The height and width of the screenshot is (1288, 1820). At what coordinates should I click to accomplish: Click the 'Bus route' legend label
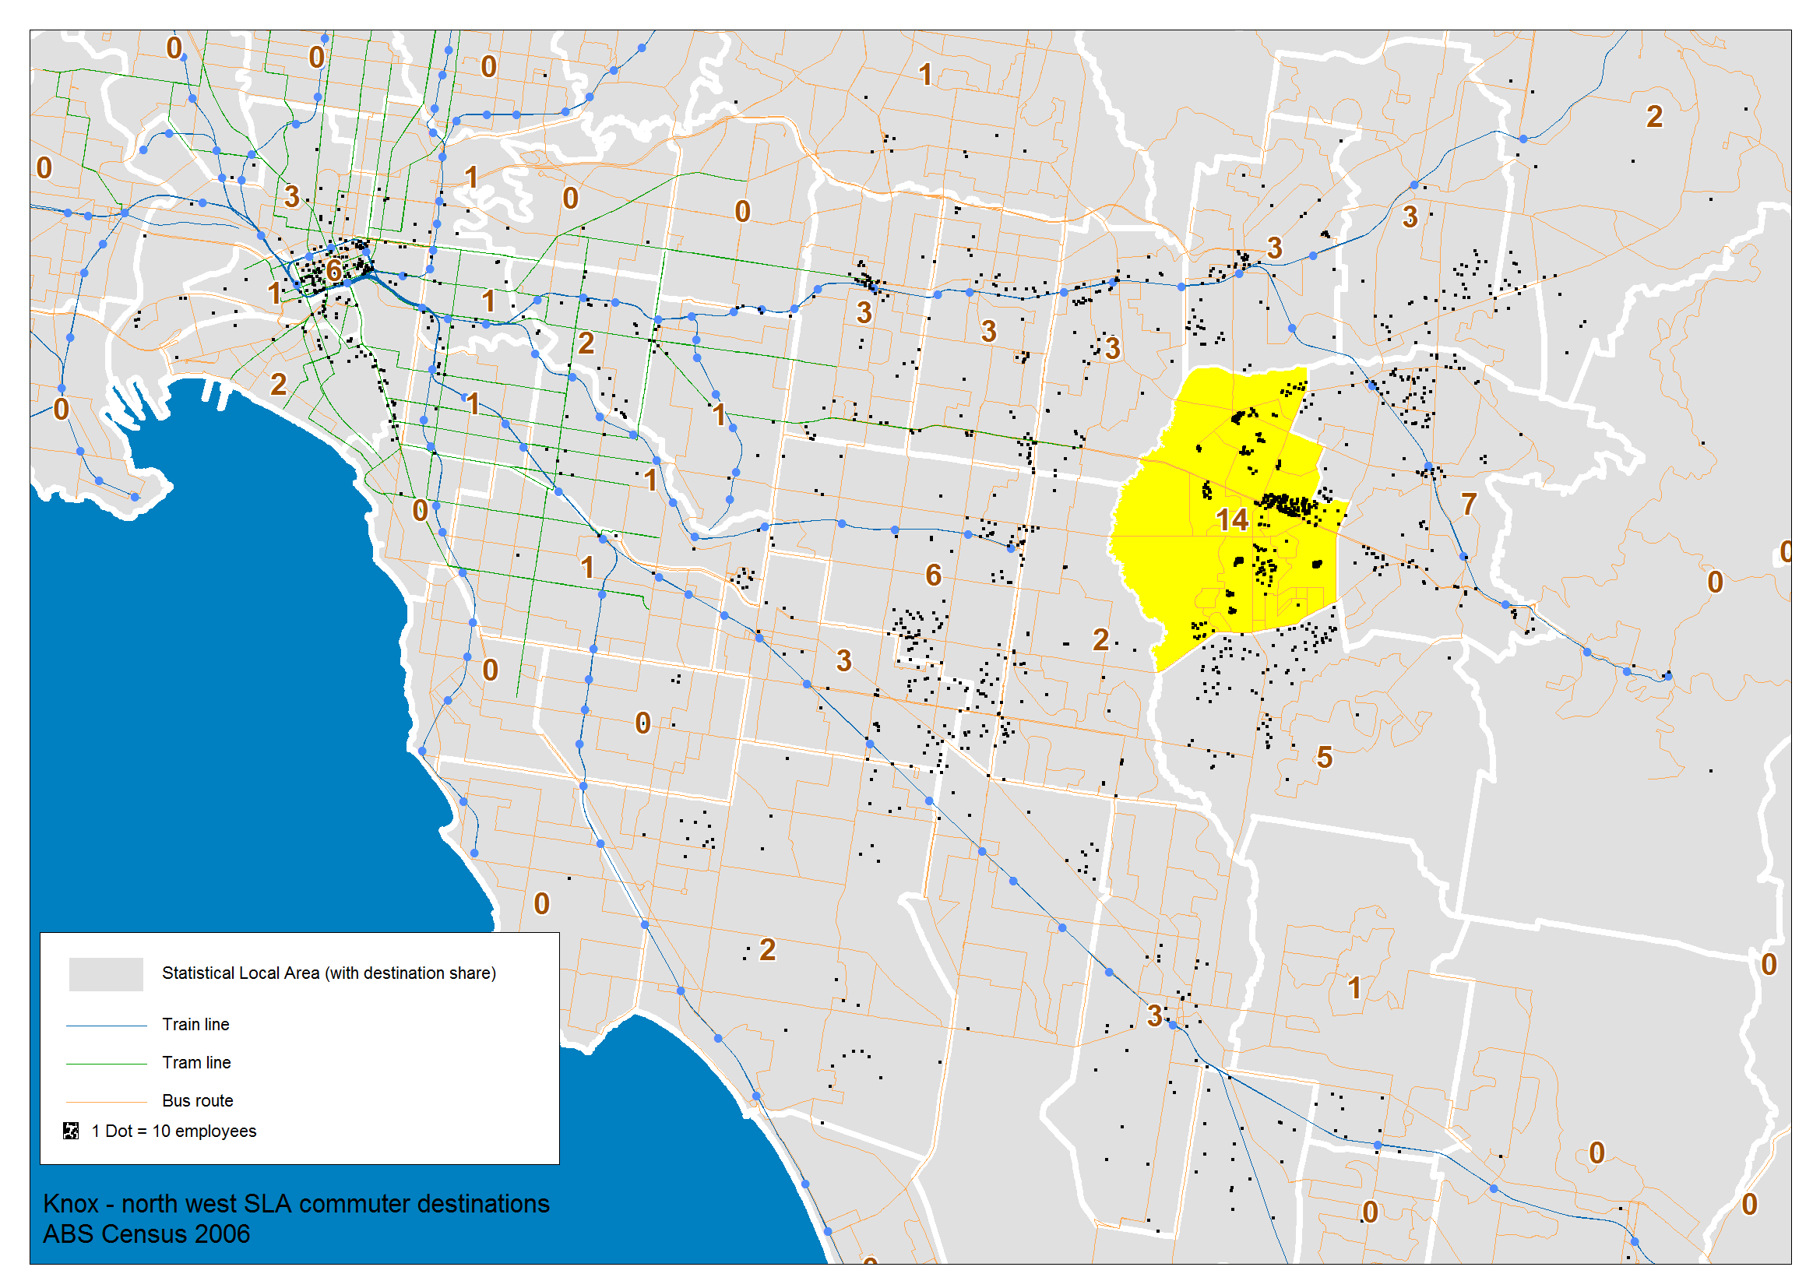click(x=198, y=1101)
